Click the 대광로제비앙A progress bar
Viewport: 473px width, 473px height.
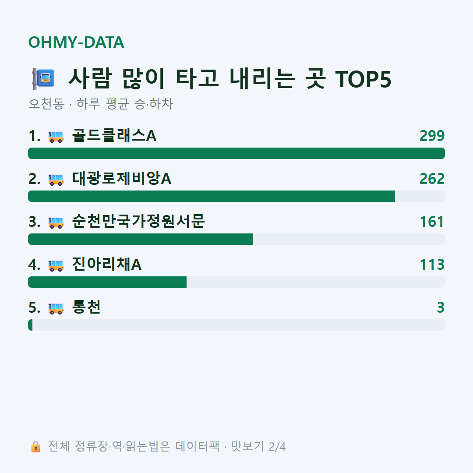click(x=236, y=196)
